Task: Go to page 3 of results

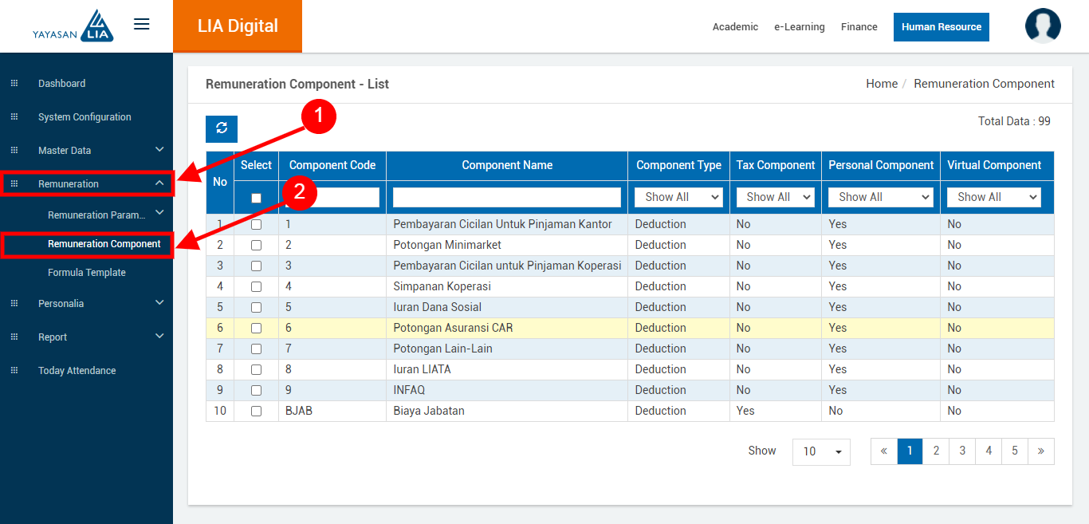Action: pos(962,451)
